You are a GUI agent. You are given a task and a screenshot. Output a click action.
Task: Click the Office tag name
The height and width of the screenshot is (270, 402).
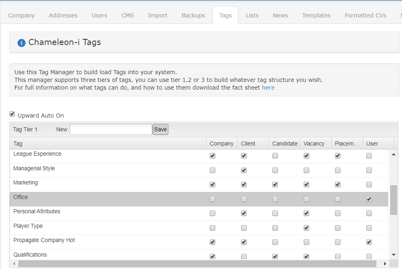(x=20, y=197)
